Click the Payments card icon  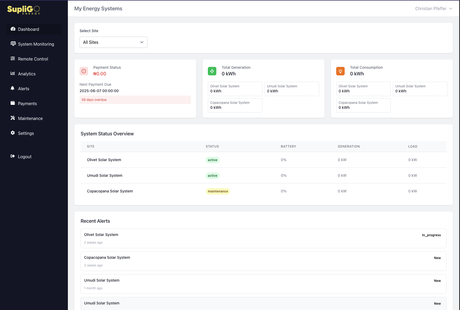13,103
